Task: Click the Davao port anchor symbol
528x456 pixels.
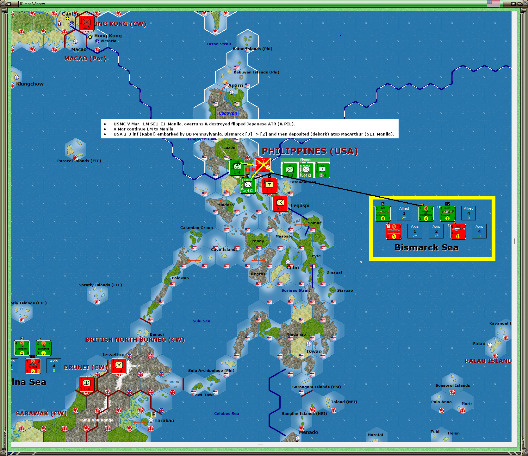Action: click(x=308, y=344)
